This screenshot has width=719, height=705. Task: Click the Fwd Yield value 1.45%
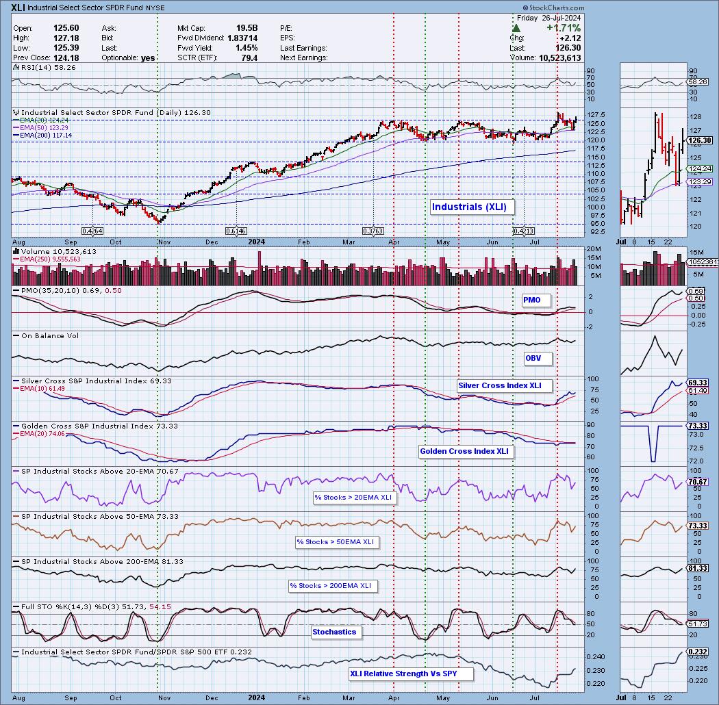click(x=247, y=48)
